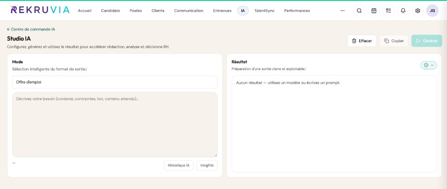The width and height of the screenshot is (447, 189).
Task: Open Insights
Action: click(207, 165)
